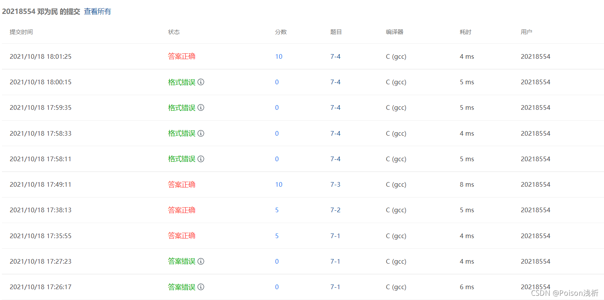Screen dimensions: 604x300
Task: Click the 提交时间 column header
Action: [21, 32]
